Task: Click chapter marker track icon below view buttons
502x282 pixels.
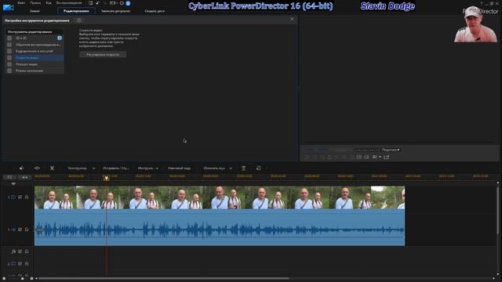Action: pos(13,183)
